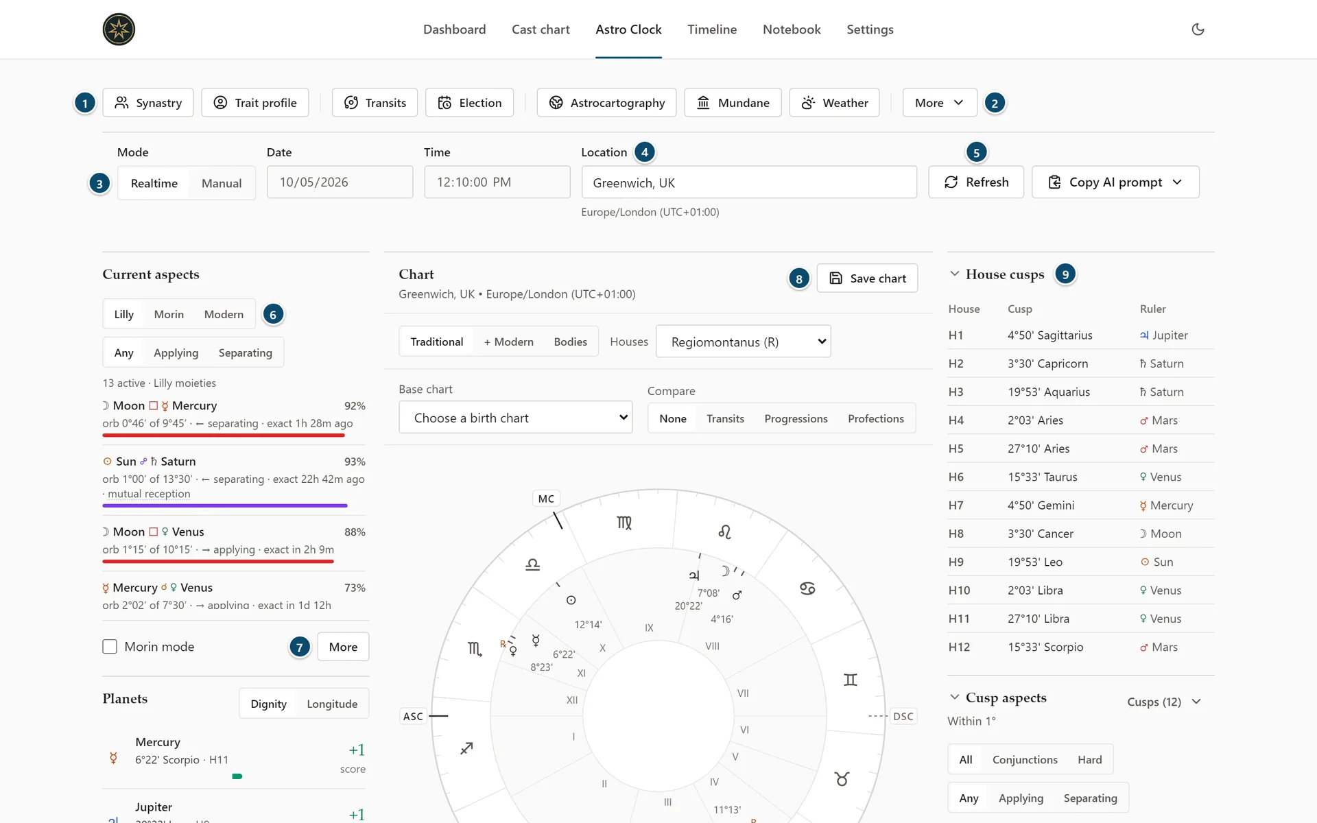Open Copy AI prompt dropdown
The image size is (1317, 823).
coord(1115,182)
